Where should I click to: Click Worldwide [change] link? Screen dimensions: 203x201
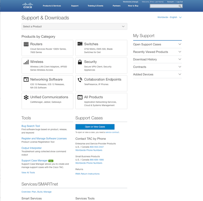point(131,2)
